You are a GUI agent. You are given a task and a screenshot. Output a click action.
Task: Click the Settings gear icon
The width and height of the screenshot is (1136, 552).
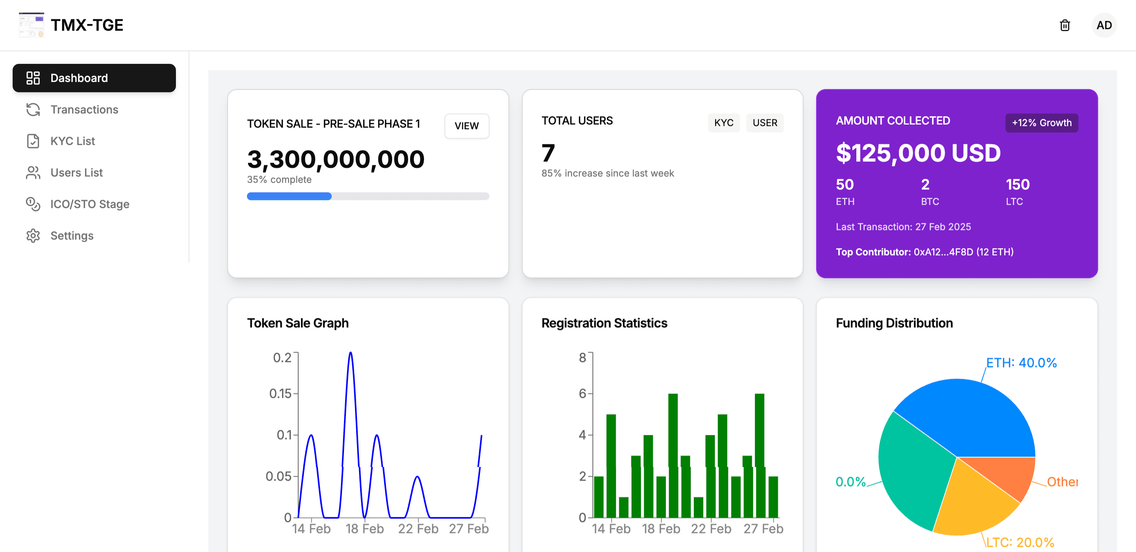(x=33, y=235)
